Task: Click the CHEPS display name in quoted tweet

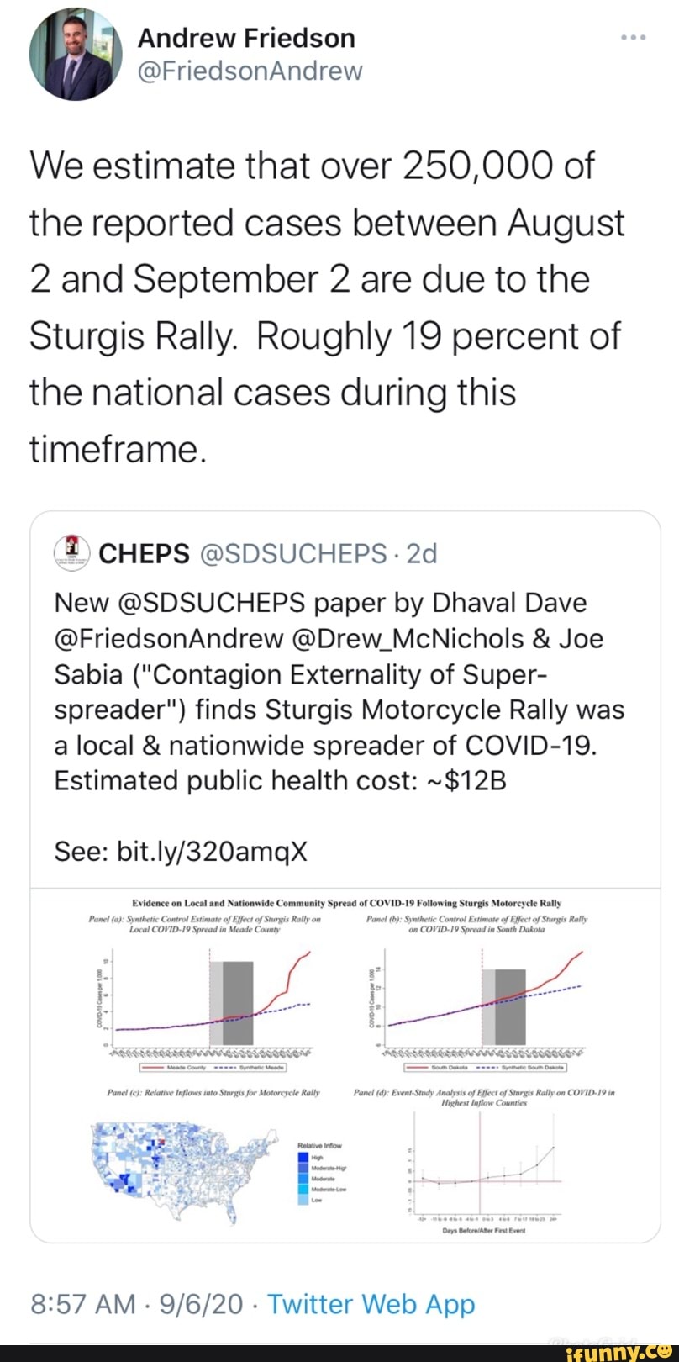Action: [x=144, y=552]
